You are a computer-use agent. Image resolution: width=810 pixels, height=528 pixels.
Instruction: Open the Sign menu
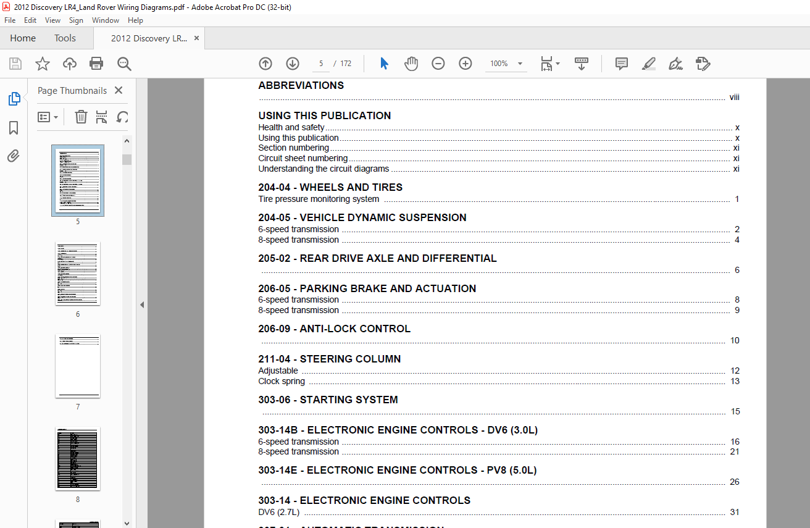point(76,20)
